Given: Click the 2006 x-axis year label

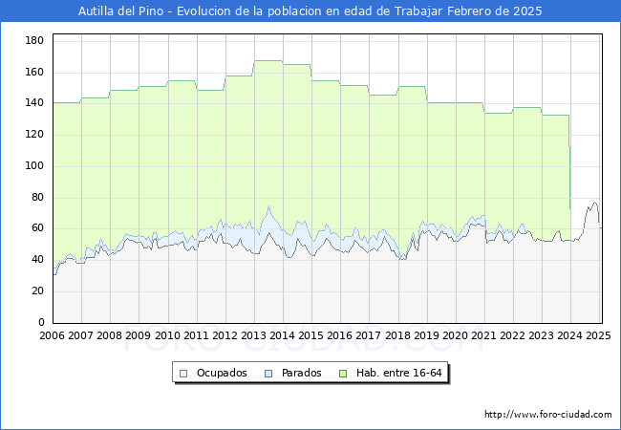Looking at the screenshot, I should pos(52,335).
